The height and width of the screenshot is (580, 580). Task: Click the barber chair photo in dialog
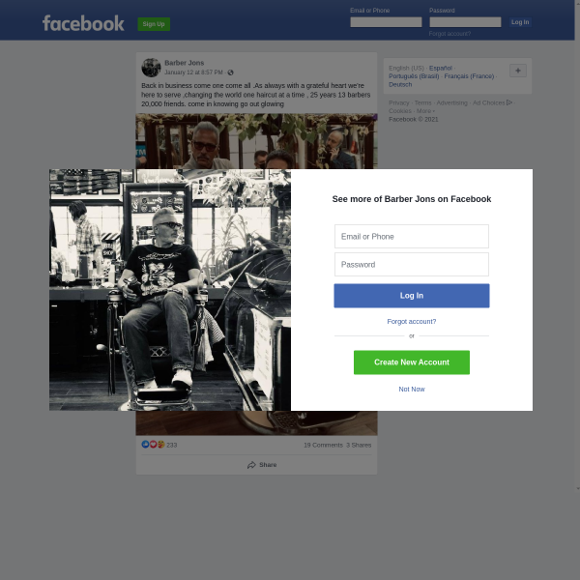click(170, 290)
